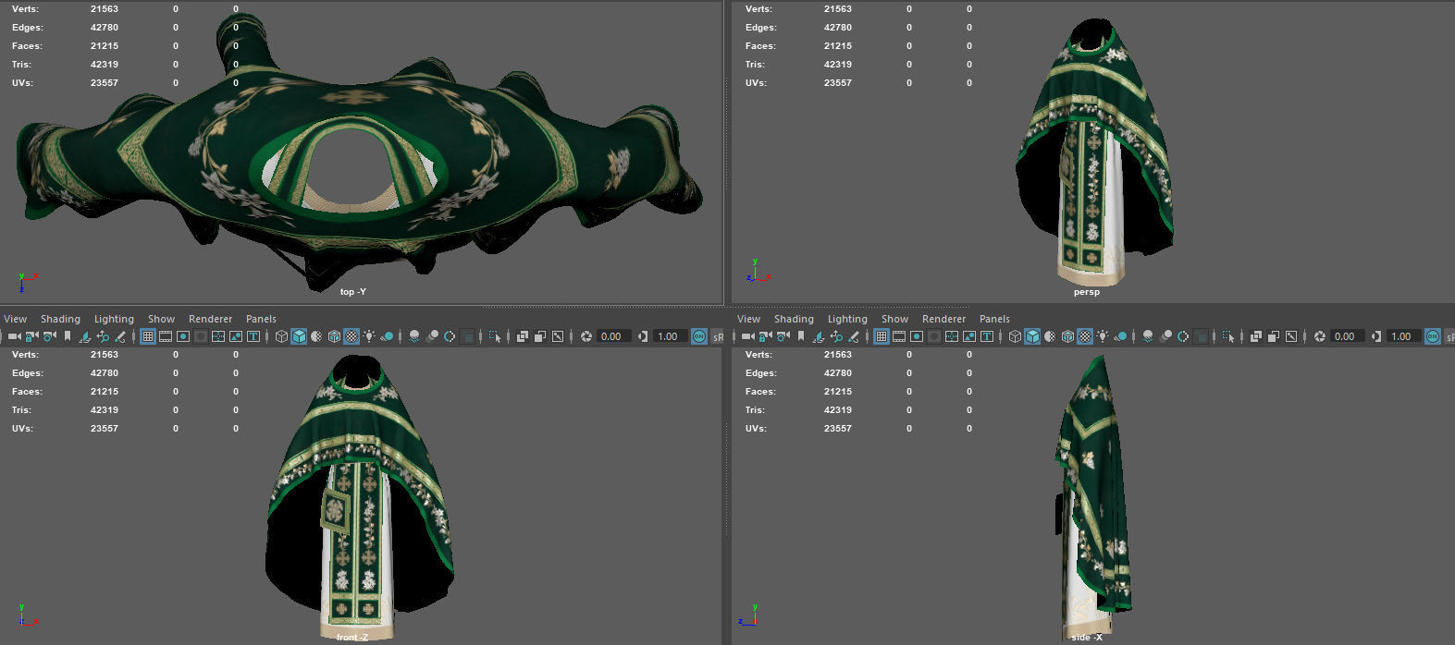This screenshot has width=1455, height=645.
Task: Enable Wireframe shading in side view toolbar
Action: [x=1015, y=336]
